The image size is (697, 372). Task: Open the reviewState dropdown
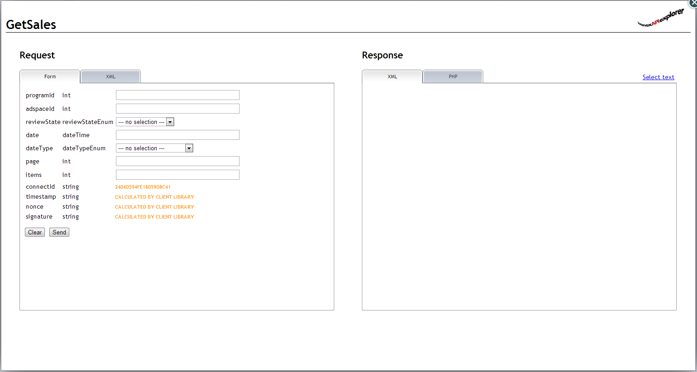pyautogui.click(x=145, y=122)
